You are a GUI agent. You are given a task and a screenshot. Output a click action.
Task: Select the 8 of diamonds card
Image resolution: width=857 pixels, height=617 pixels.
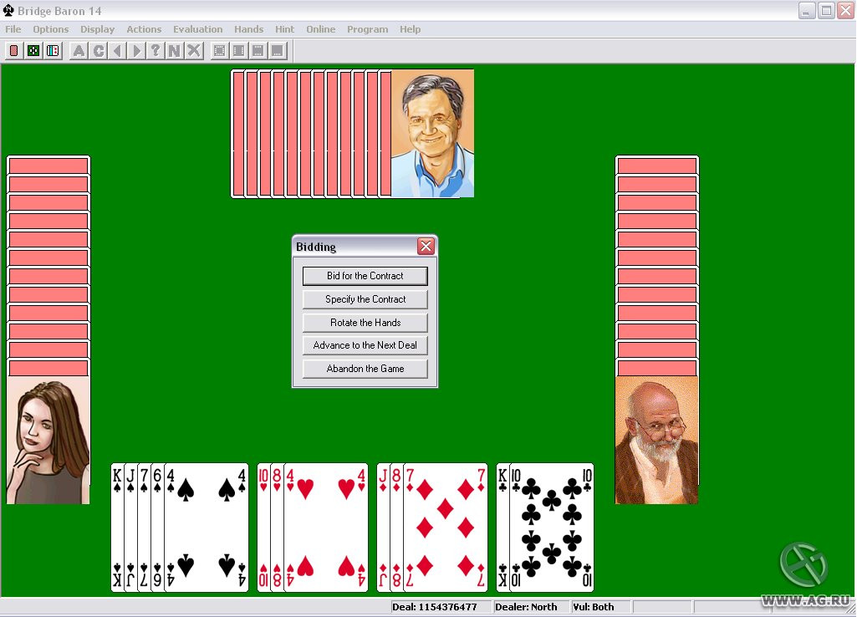pos(397,528)
